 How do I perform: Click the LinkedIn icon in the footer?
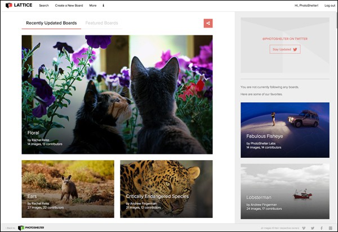pyautogui.click(x=330, y=228)
